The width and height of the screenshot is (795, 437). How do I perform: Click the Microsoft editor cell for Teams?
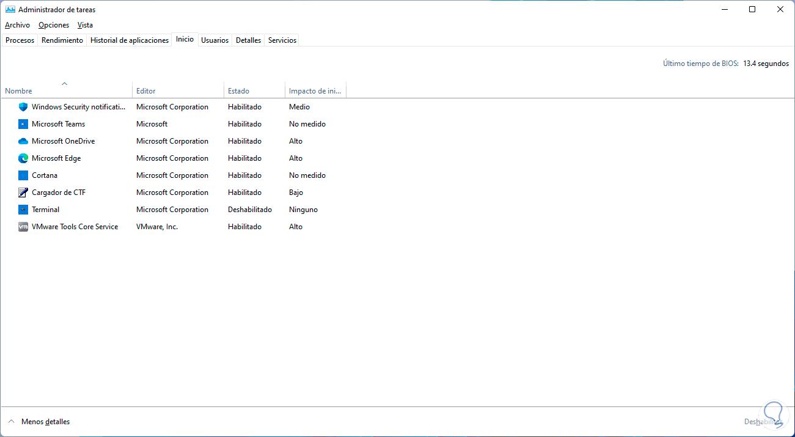tap(152, 124)
